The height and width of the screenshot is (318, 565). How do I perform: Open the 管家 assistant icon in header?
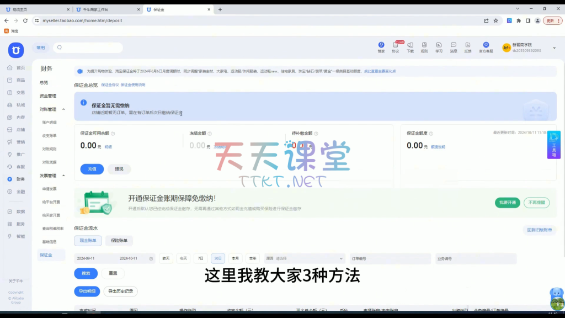click(381, 47)
